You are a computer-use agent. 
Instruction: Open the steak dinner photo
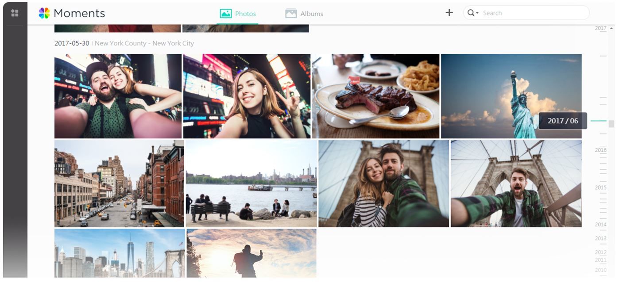click(x=375, y=95)
